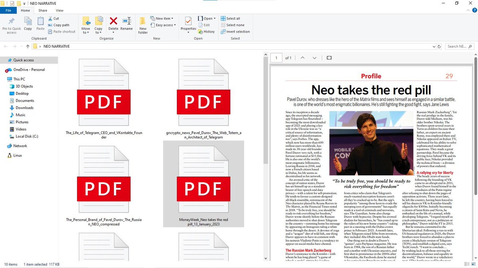Click fit-to-page icon in PDF preview
478x268 pixels.
tap(329, 58)
